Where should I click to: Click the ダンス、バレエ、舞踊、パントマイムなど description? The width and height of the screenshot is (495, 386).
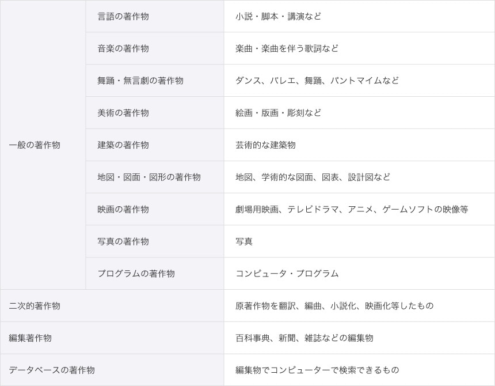click(317, 81)
